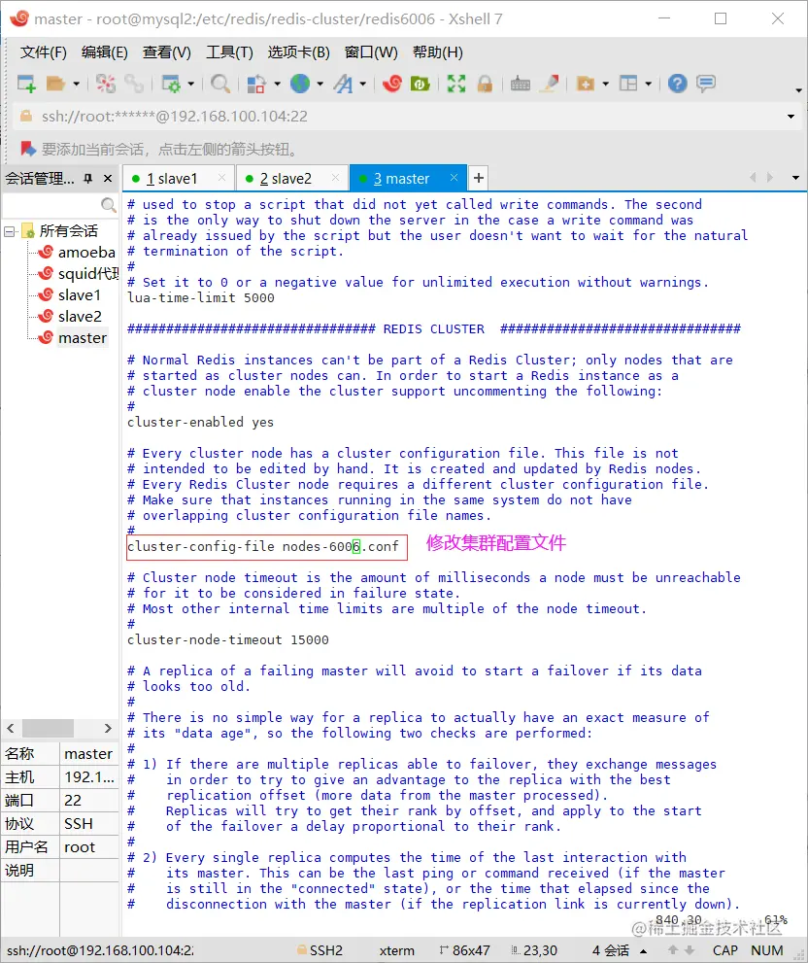The image size is (808, 963).
Task: Click the New session toolbar icon
Action: coord(26,84)
